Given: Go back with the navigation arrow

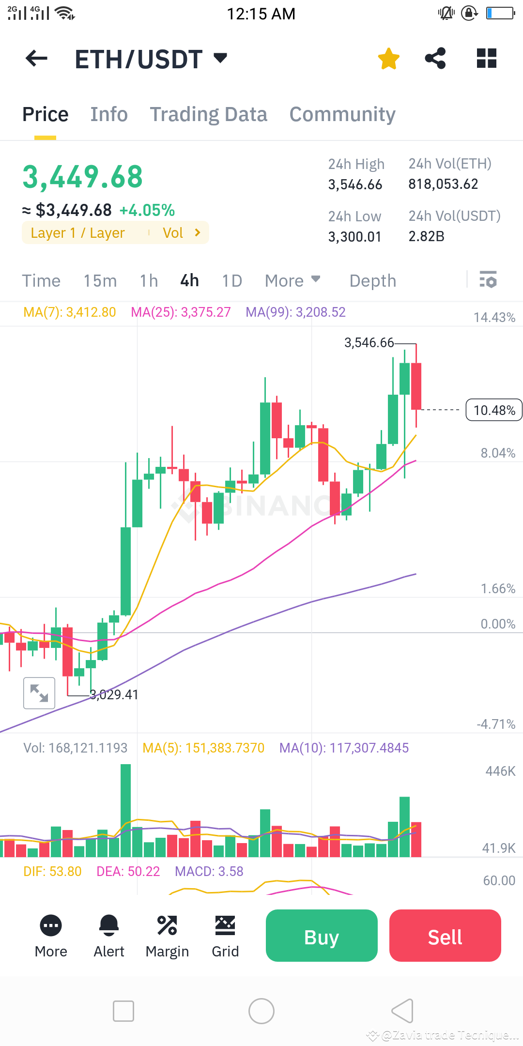Looking at the screenshot, I should 36,58.
